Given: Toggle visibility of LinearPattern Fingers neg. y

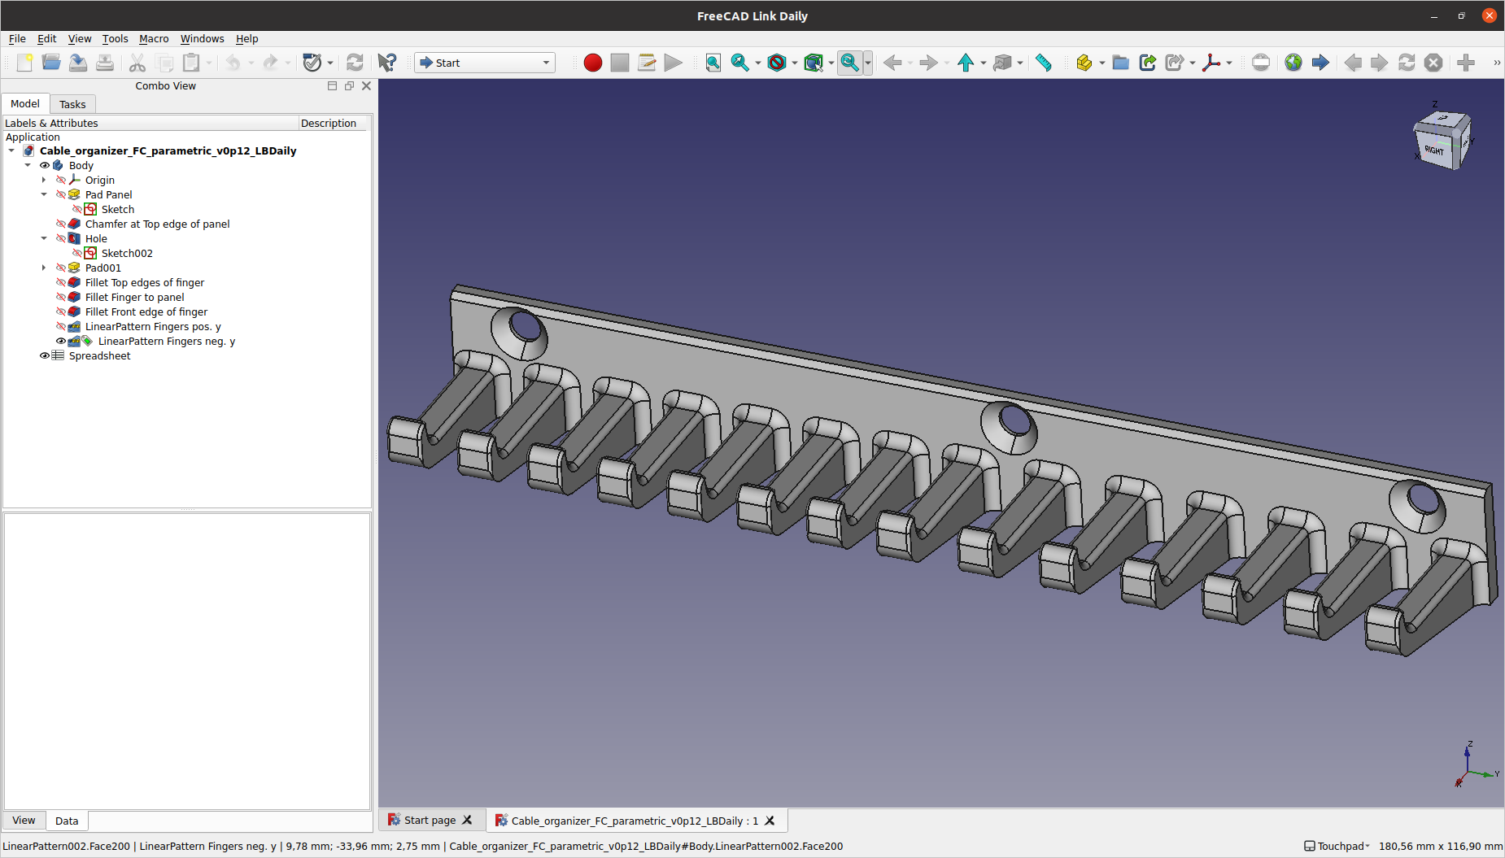Looking at the screenshot, I should (x=60, y=341).
